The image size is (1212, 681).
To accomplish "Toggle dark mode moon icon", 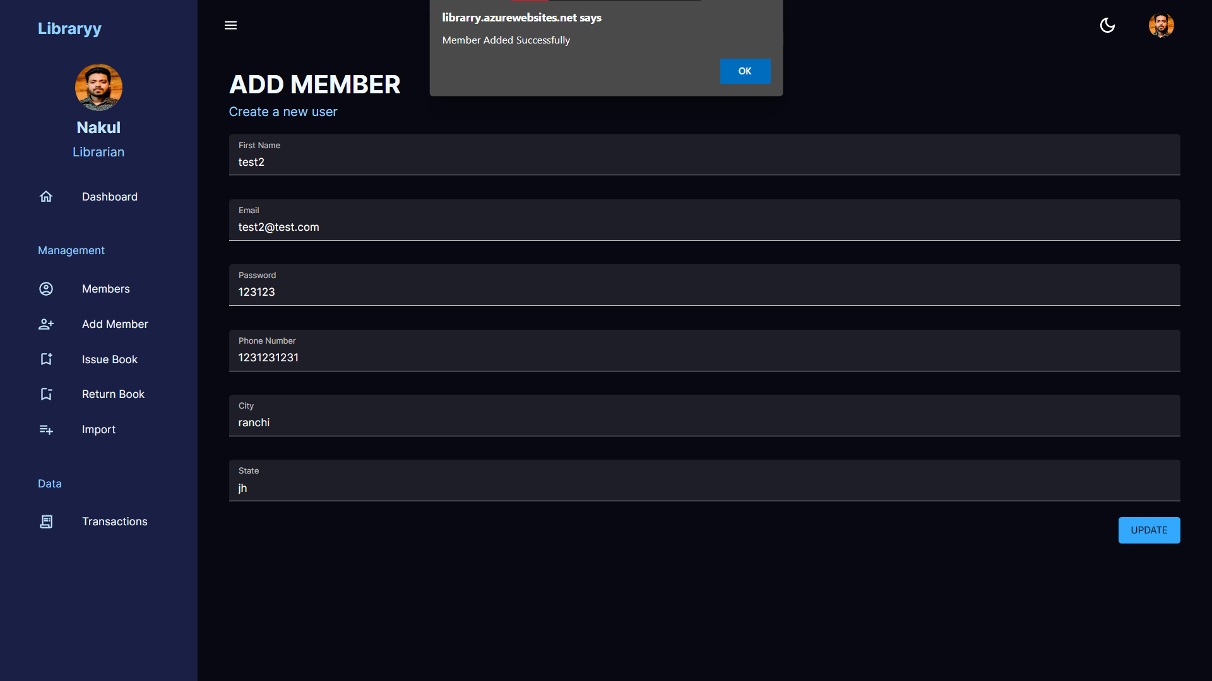I will tap(1107, 25).
